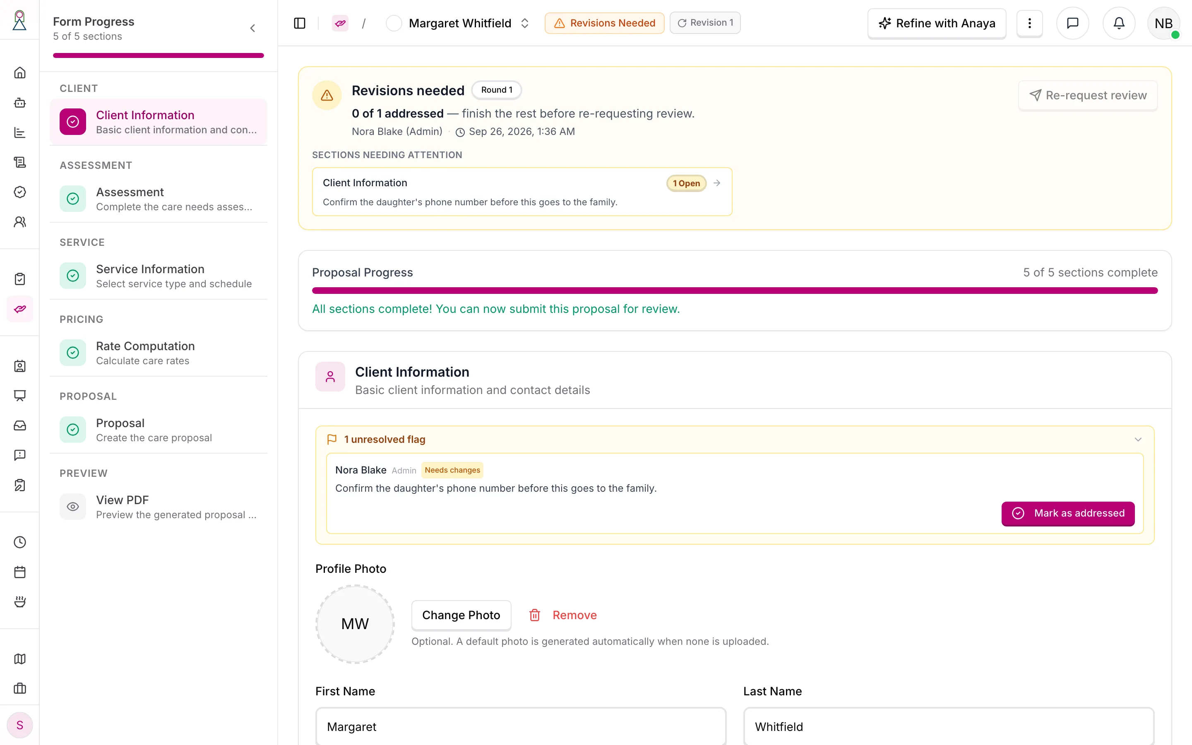Click the handshake proposals icon in breadcrumb
The height and width of the screenshot is (745, 1192).
(340, 23)
